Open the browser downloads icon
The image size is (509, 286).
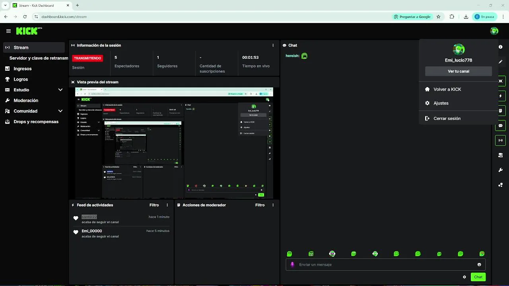(x=466, y=17)
